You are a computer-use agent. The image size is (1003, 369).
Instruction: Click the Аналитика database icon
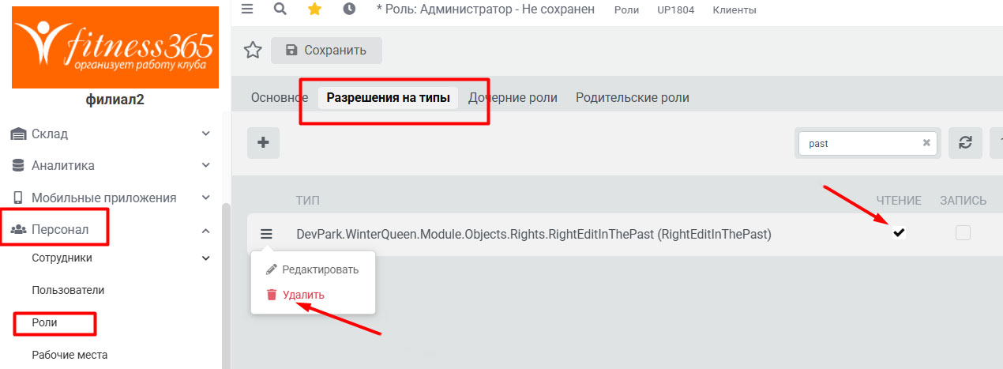pyautogui.click(x=18, y=165)
